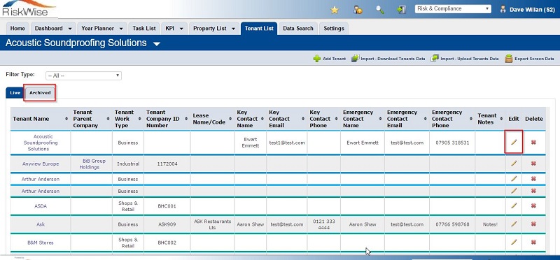
Task: Open the Task List tab
Action: tap(144, 29)
